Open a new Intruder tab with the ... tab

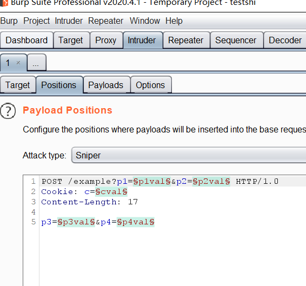[x=37, y=63]
